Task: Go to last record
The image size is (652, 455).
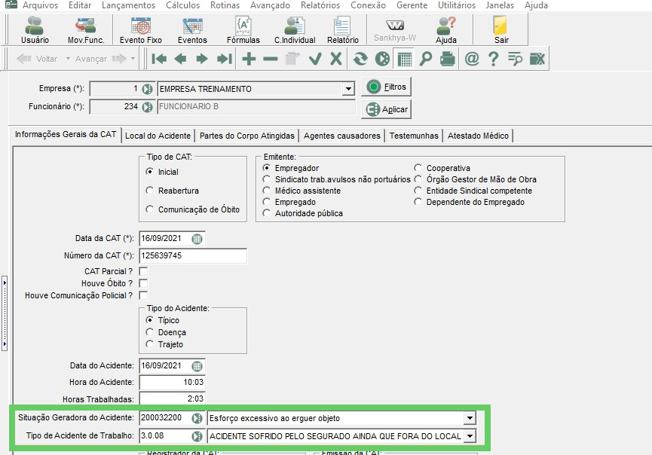Action: (x=224, y=59)
